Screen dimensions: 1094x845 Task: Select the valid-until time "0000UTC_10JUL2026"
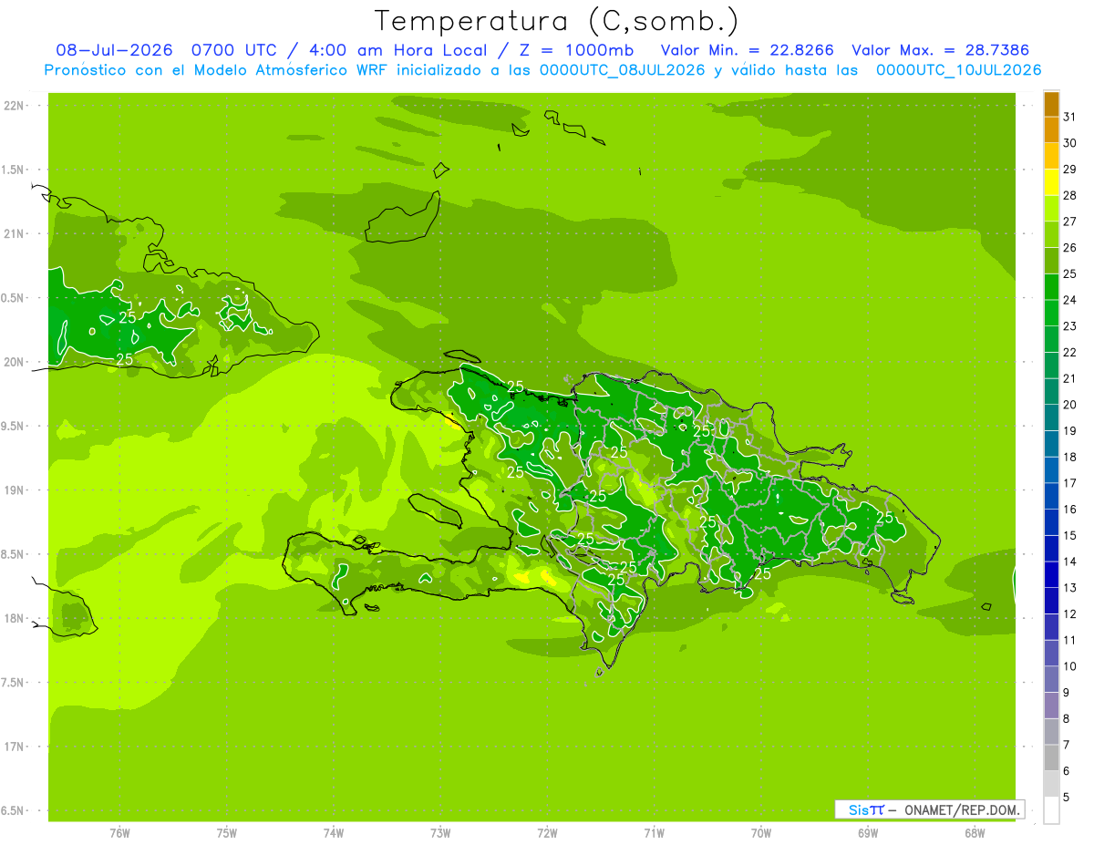(x=958, y=70)
